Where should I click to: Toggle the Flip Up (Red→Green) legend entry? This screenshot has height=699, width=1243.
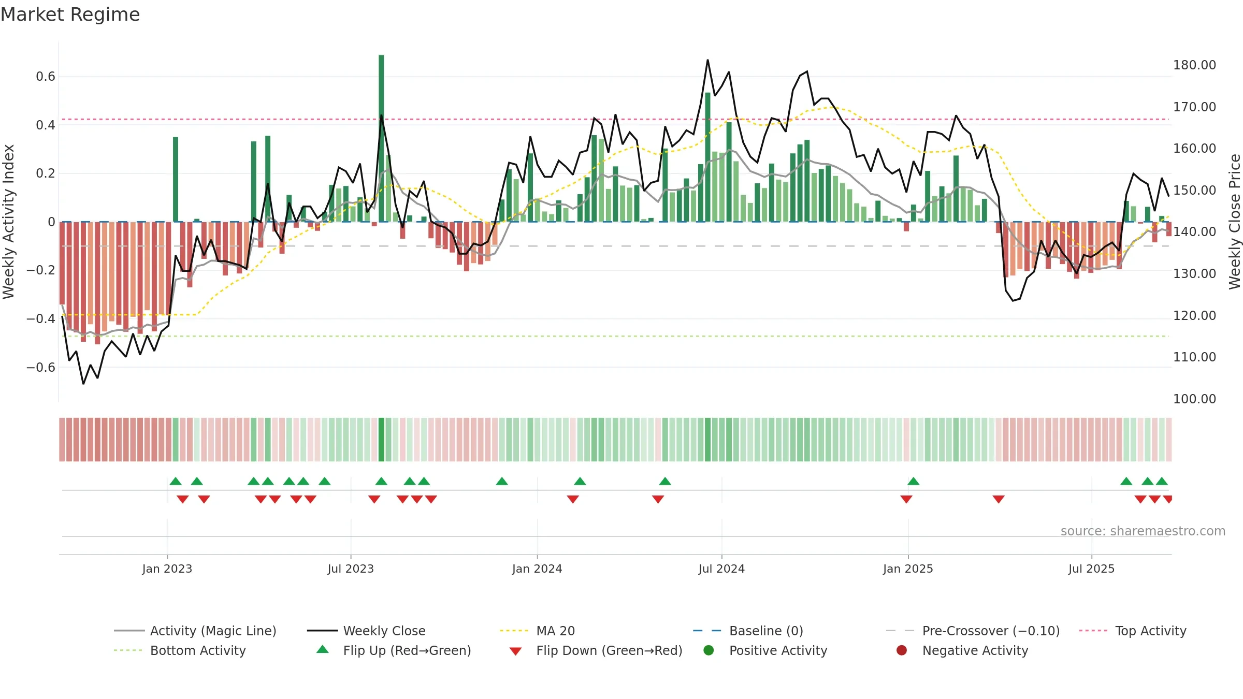pyautogui.click(x=394, y=650)
